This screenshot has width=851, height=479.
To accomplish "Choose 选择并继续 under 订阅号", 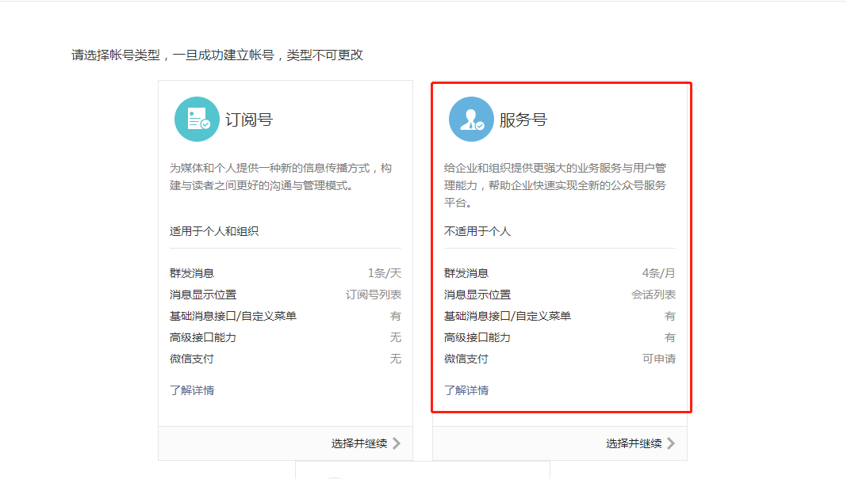I will 359,443.
